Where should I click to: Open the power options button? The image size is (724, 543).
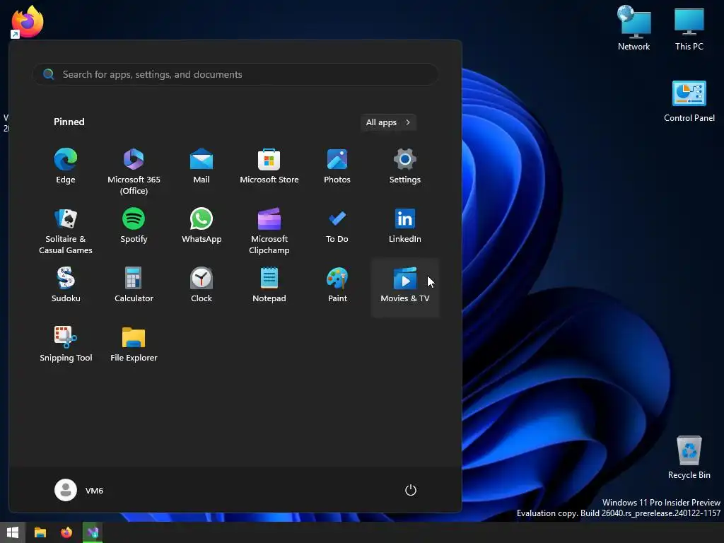pyautogui.click(x=411, y=490)
